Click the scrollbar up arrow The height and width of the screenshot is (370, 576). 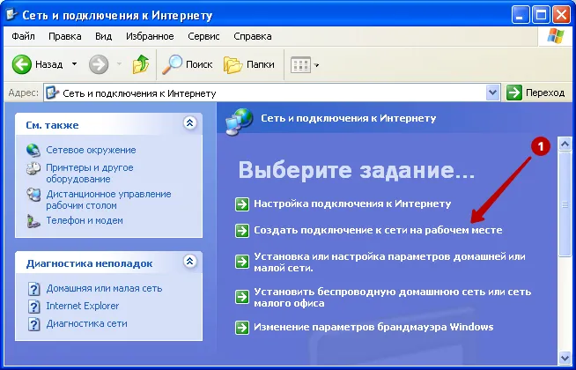tap(565, 144)
